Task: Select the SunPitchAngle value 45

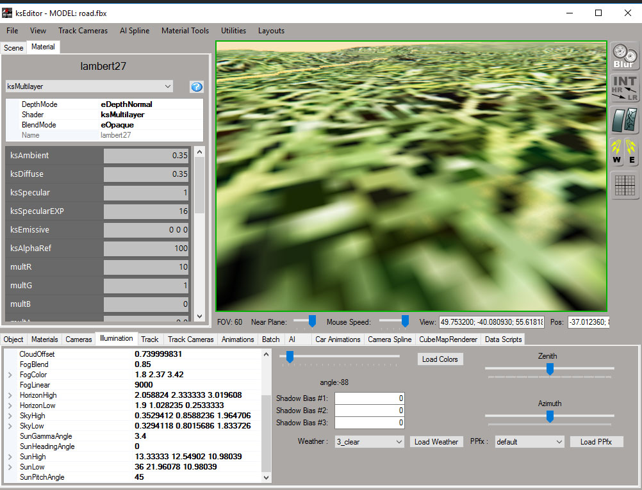Action: [x=139, y=477]
